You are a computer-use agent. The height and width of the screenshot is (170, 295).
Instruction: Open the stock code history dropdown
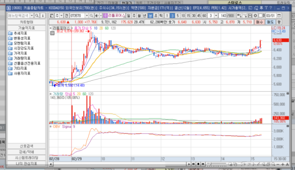tap(87, 16)
